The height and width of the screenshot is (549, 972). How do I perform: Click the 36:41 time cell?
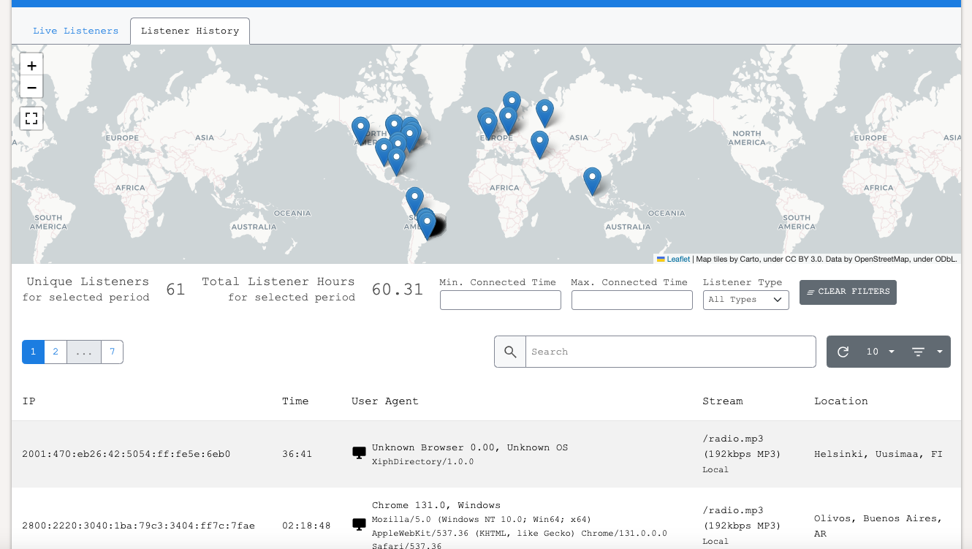(297, 454)
